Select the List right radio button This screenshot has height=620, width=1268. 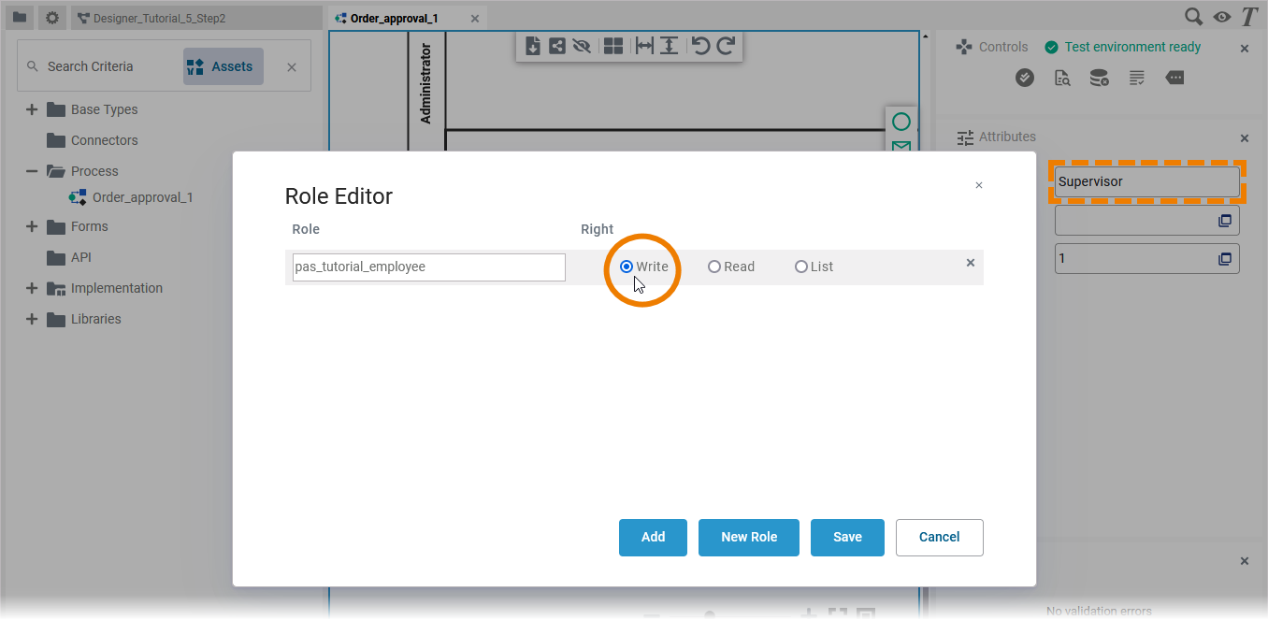(x=801, y=267)
